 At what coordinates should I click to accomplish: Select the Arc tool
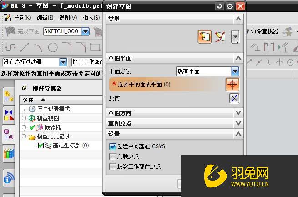[x=38, y=48]
